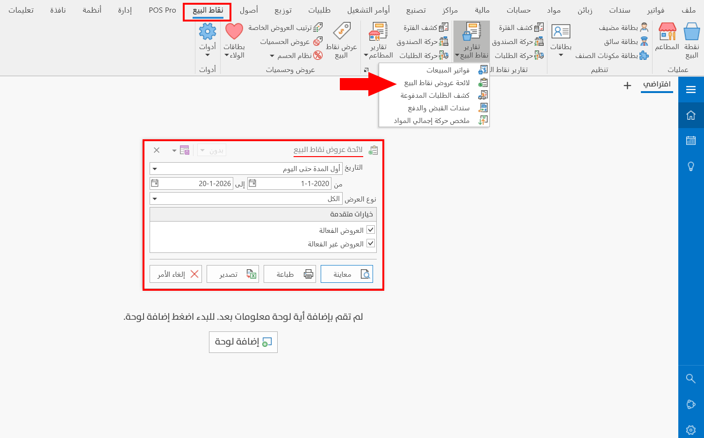Open كشف الفترة in restaurants reports group
The width and height of the screenshot is (704, 438).
[x=425, y=28]
